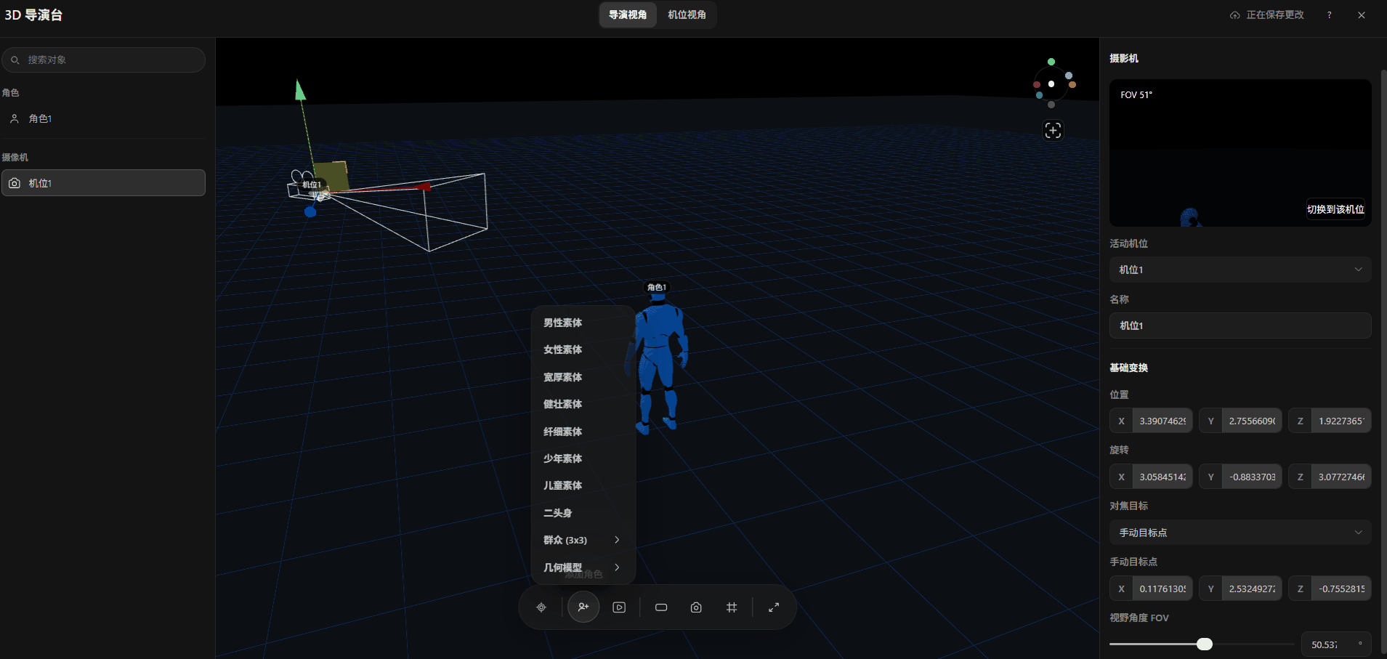Open the 对焦目标 dropdown 手动目标点

1240,533
